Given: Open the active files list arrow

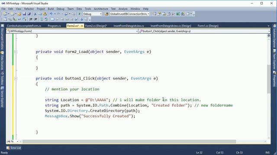Looking at the screenshot, I should pos(268,26).
